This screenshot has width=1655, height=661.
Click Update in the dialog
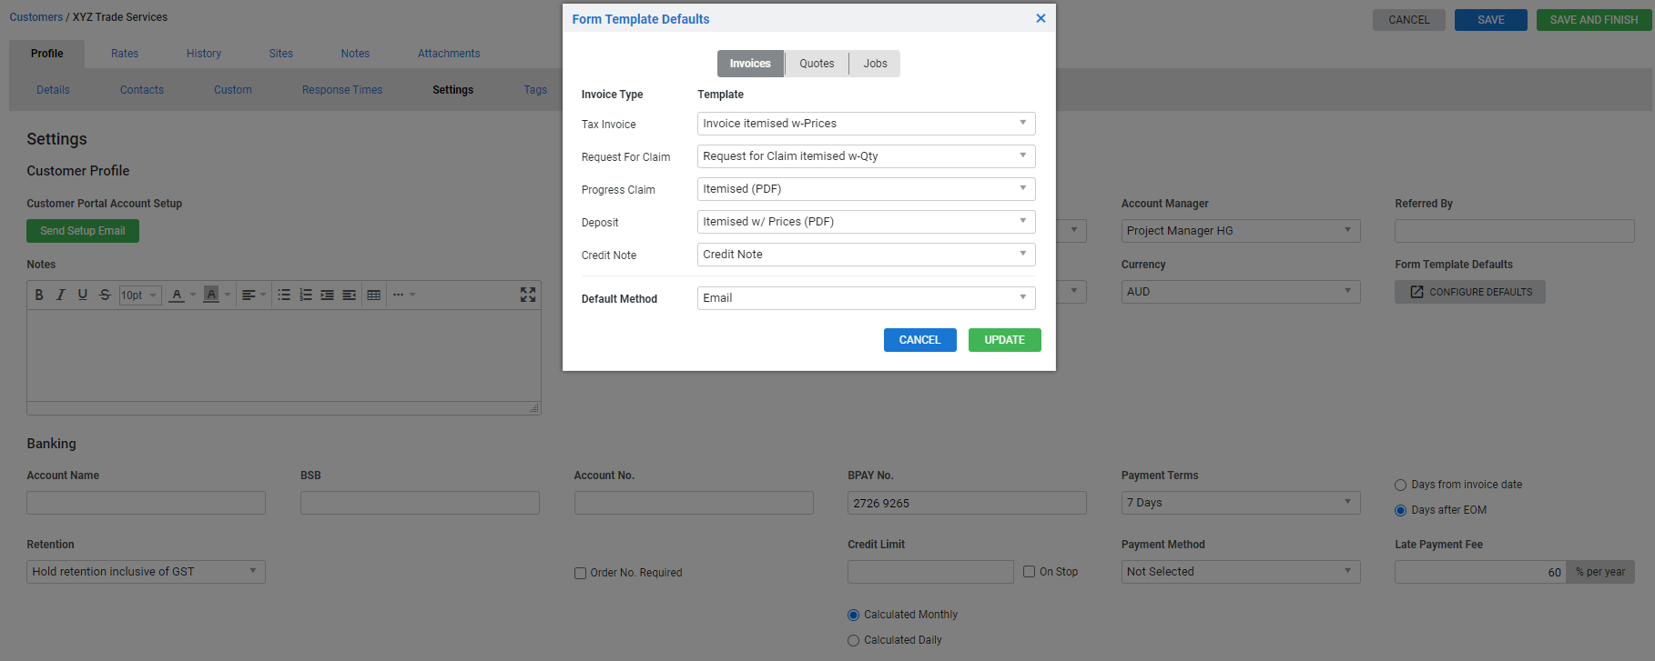click(x=1005, y=340)
